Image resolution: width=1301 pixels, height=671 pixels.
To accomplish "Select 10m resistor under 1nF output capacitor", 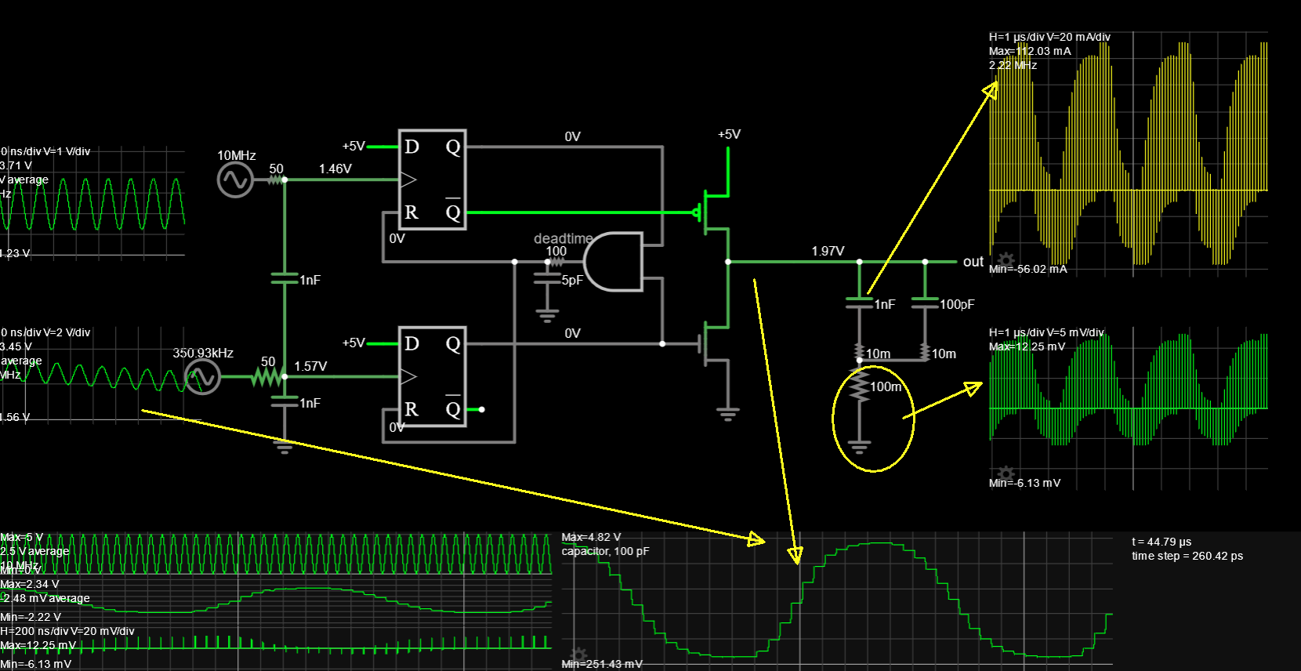I will tap(860, 353).
